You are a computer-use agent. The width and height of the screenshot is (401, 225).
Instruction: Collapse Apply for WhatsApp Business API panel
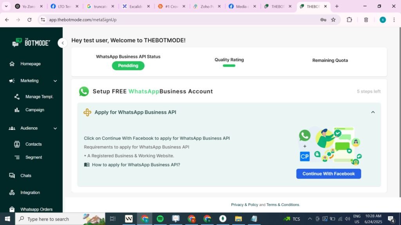click(373, 112)
